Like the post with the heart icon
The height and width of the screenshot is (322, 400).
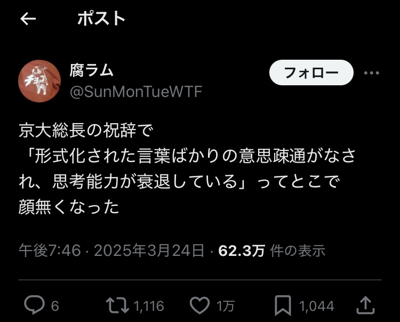[x=199, y=305]
